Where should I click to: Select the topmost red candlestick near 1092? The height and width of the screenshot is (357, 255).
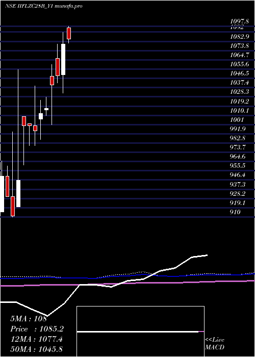click(x=69, y=34)
